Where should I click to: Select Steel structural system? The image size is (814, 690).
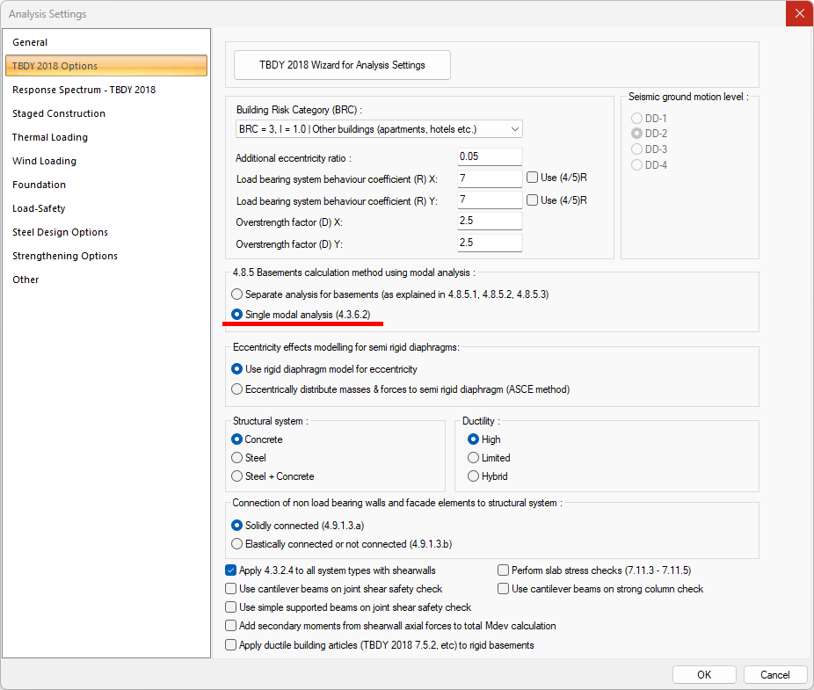point(236,458)
